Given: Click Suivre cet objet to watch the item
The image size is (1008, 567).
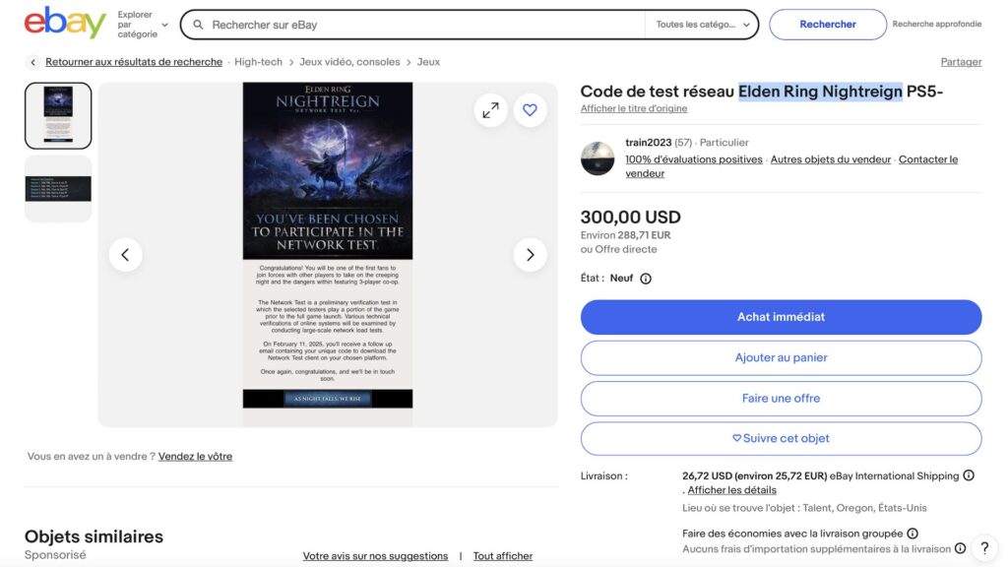Looking at the screenshot, I should tap(781, 438).
